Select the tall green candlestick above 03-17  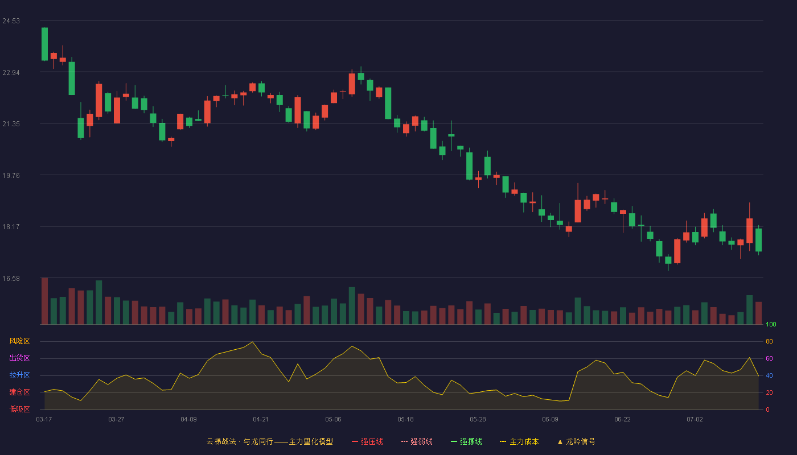click(44, 44)
